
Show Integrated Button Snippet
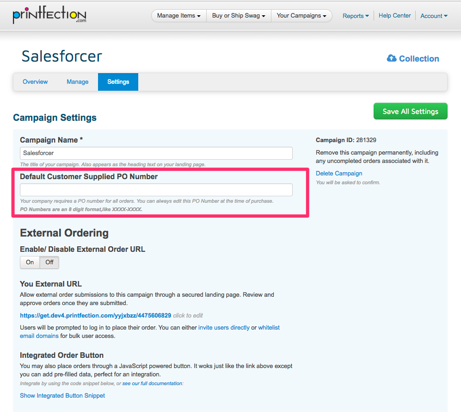click(62, 396)
